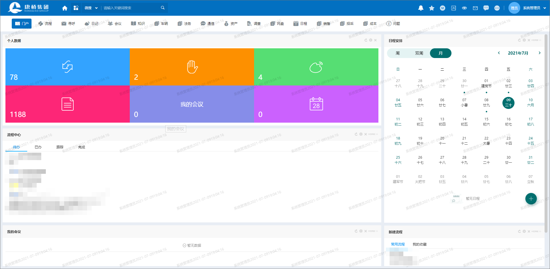550x269 pixels.
Task: Open the green tile showing 4
Action: click(316, 67)
